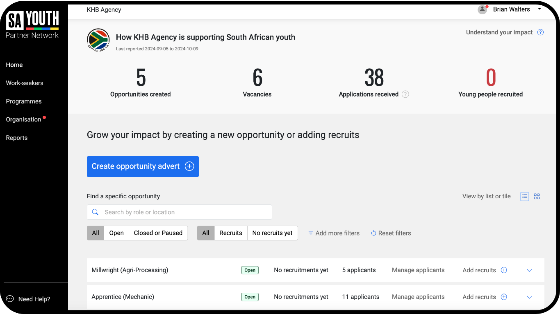The image size is (560, 314).
Task: Click Add more filters
Action: coord(337,233)
